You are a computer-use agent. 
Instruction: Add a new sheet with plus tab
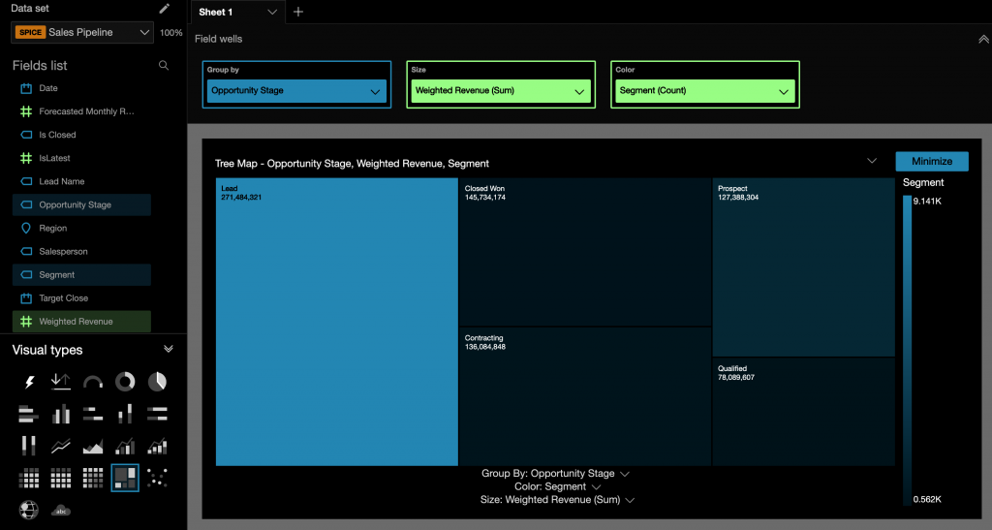click(298, 12)
